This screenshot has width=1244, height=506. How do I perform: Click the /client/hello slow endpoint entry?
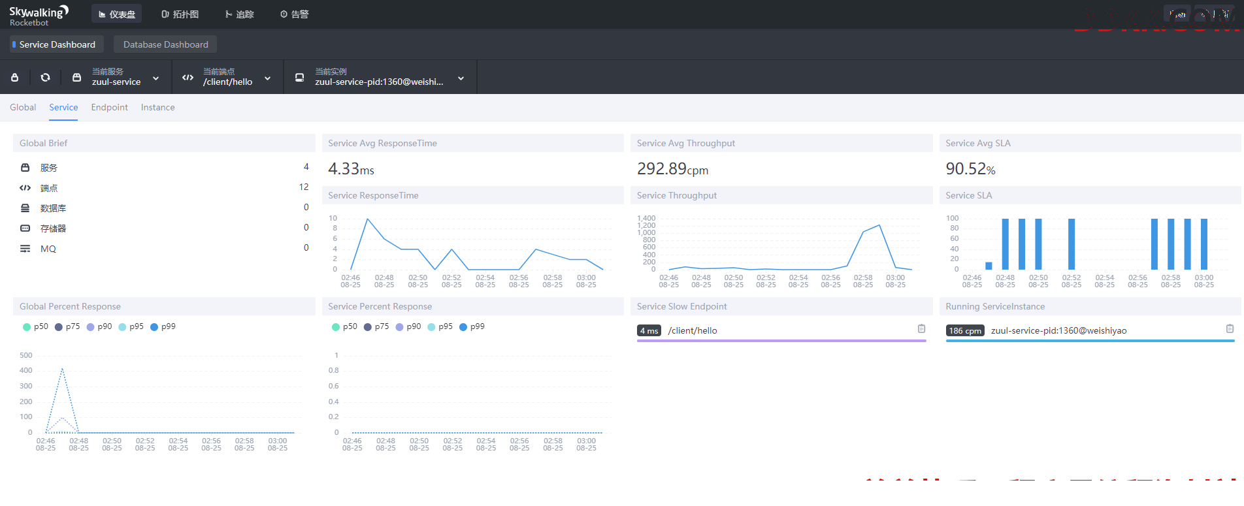pyautogui.click(x=693, y=330)
